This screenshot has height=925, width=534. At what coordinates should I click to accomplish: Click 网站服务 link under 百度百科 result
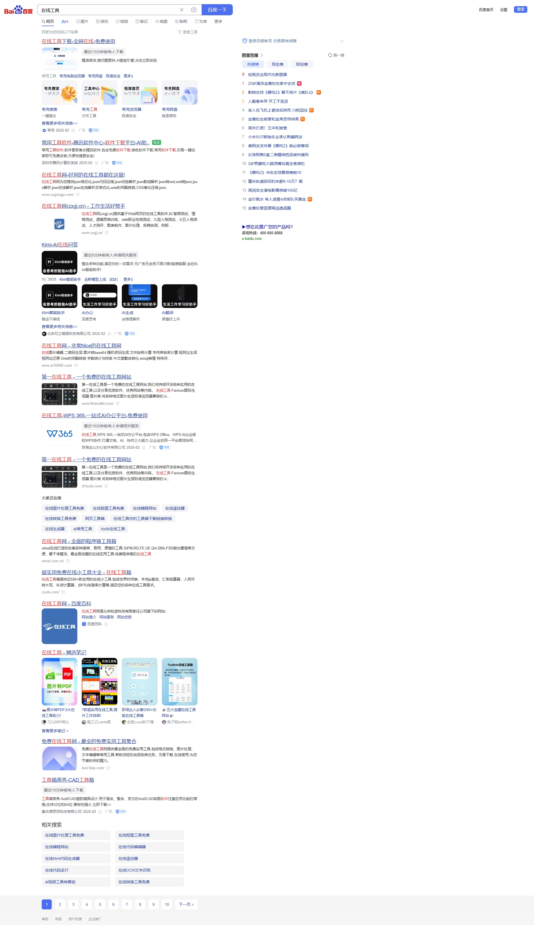107,617
